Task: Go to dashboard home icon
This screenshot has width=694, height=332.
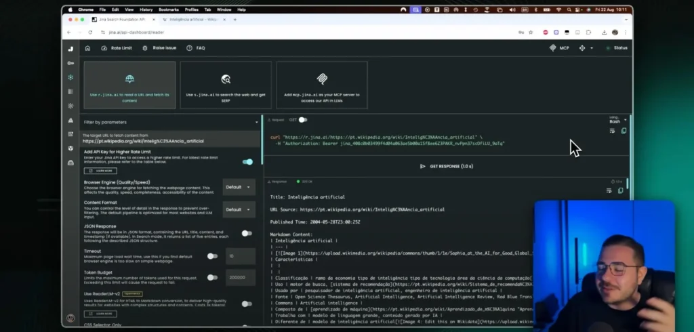Action: click(87, 48)
